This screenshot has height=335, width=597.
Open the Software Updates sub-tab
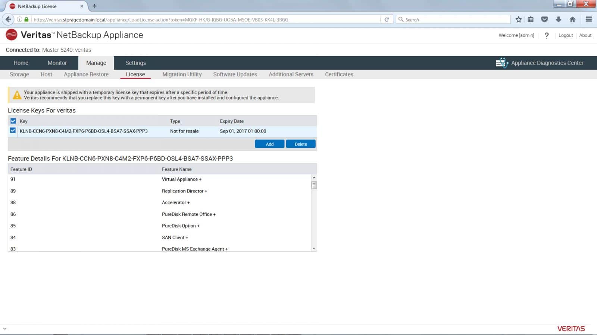coord(235,74)
